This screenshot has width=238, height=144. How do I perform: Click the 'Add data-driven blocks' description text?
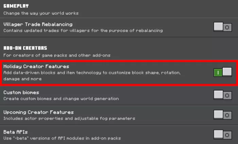pos(92,73)
